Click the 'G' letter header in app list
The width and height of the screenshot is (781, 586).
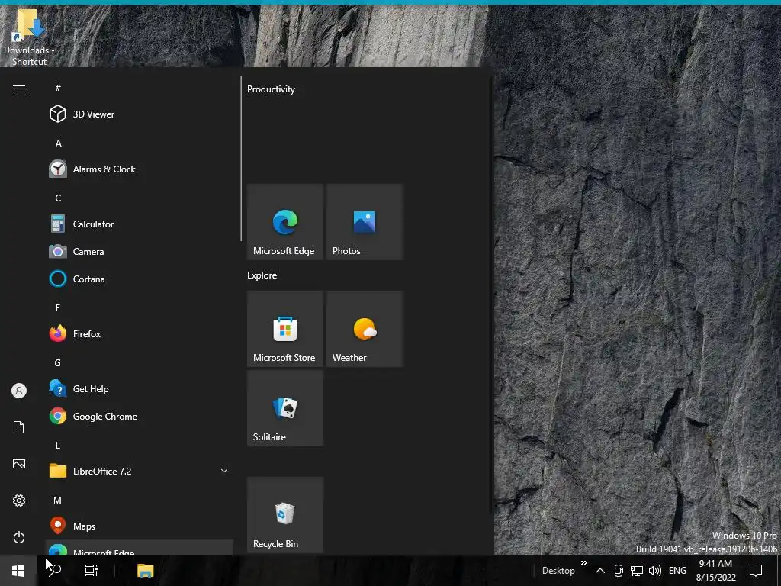58,362
